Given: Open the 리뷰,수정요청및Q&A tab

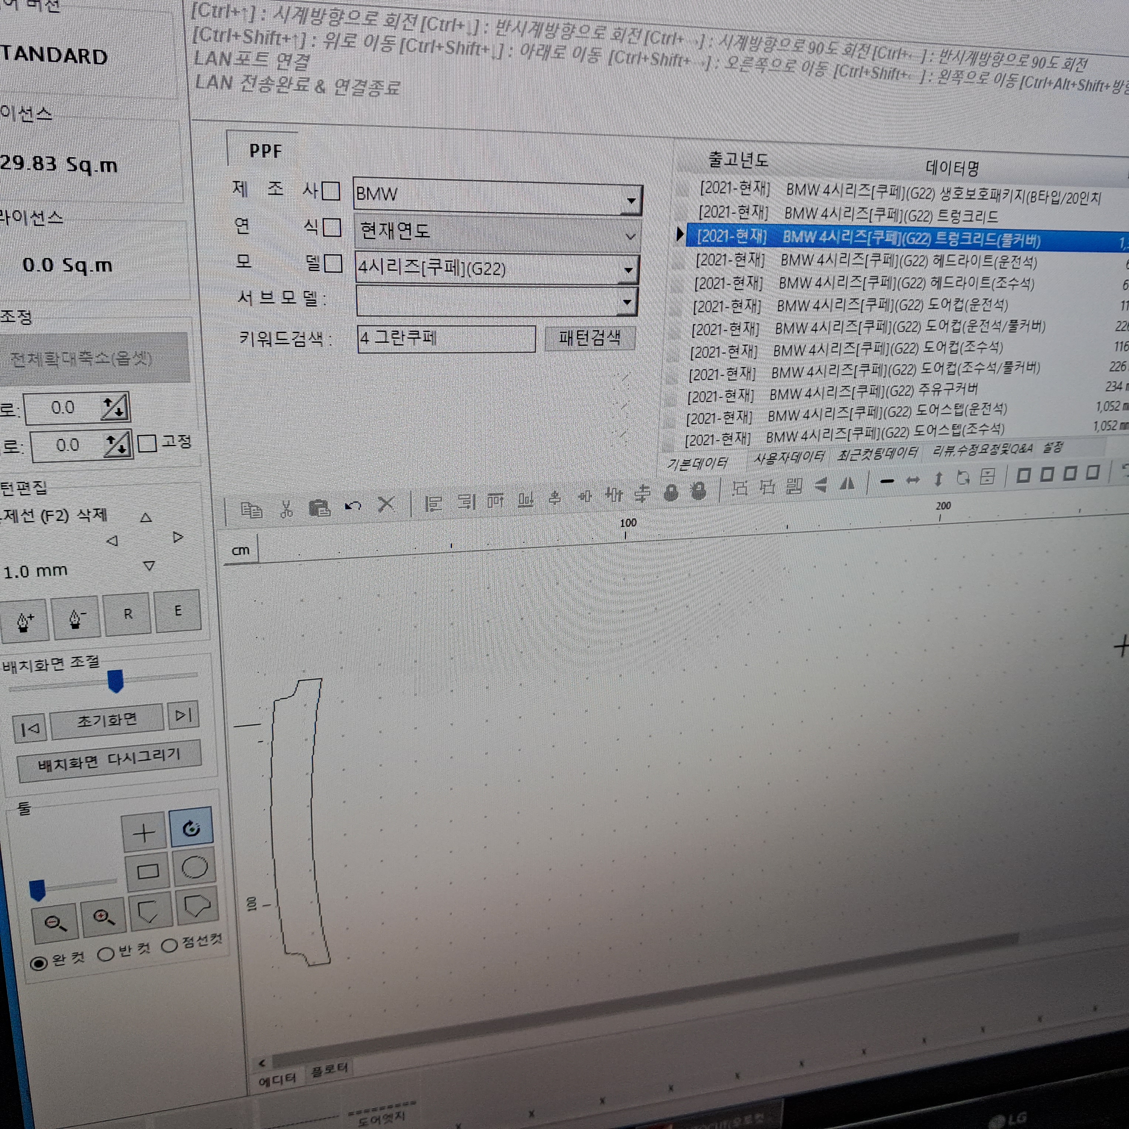Looking at the screenshot, I should (x=982, y=449).
